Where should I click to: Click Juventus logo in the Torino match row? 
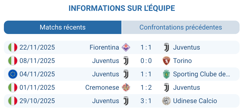[126, 61]
